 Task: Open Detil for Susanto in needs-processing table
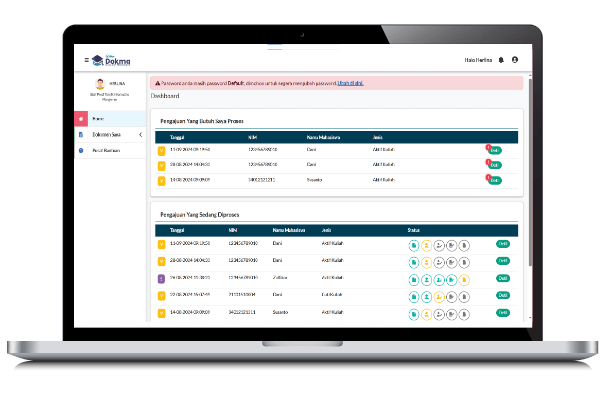(495, 181)
